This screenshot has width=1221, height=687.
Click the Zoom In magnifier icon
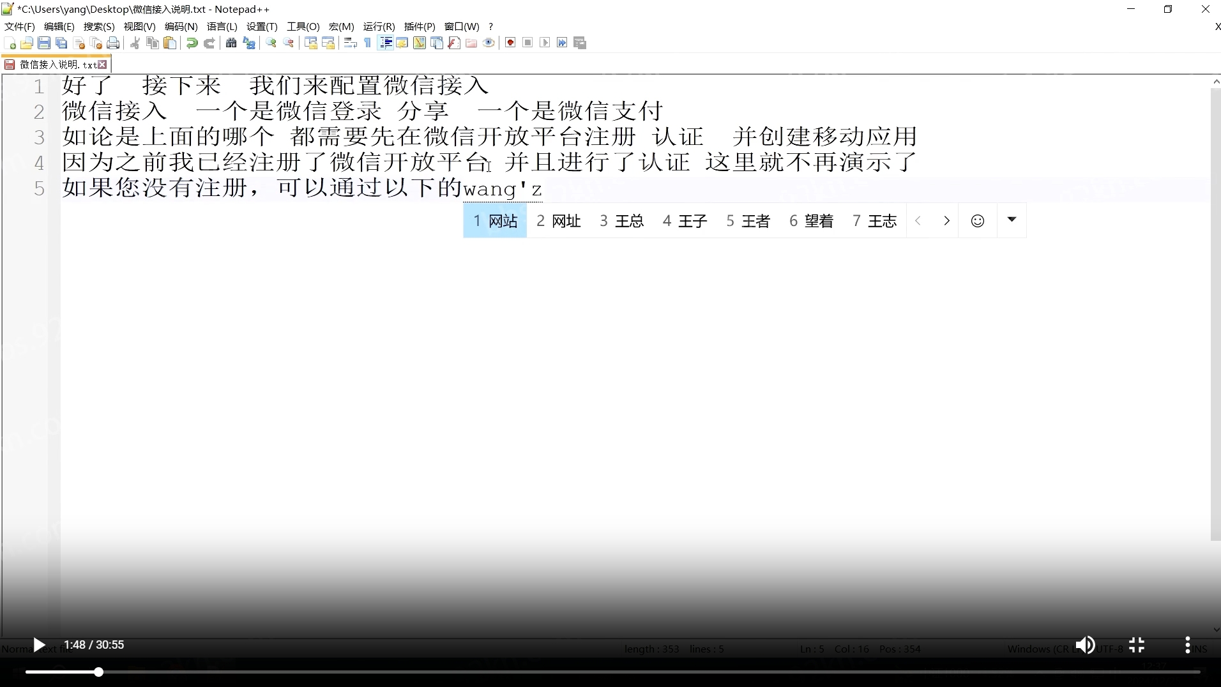pyautogui.click(x=271, y=43)
